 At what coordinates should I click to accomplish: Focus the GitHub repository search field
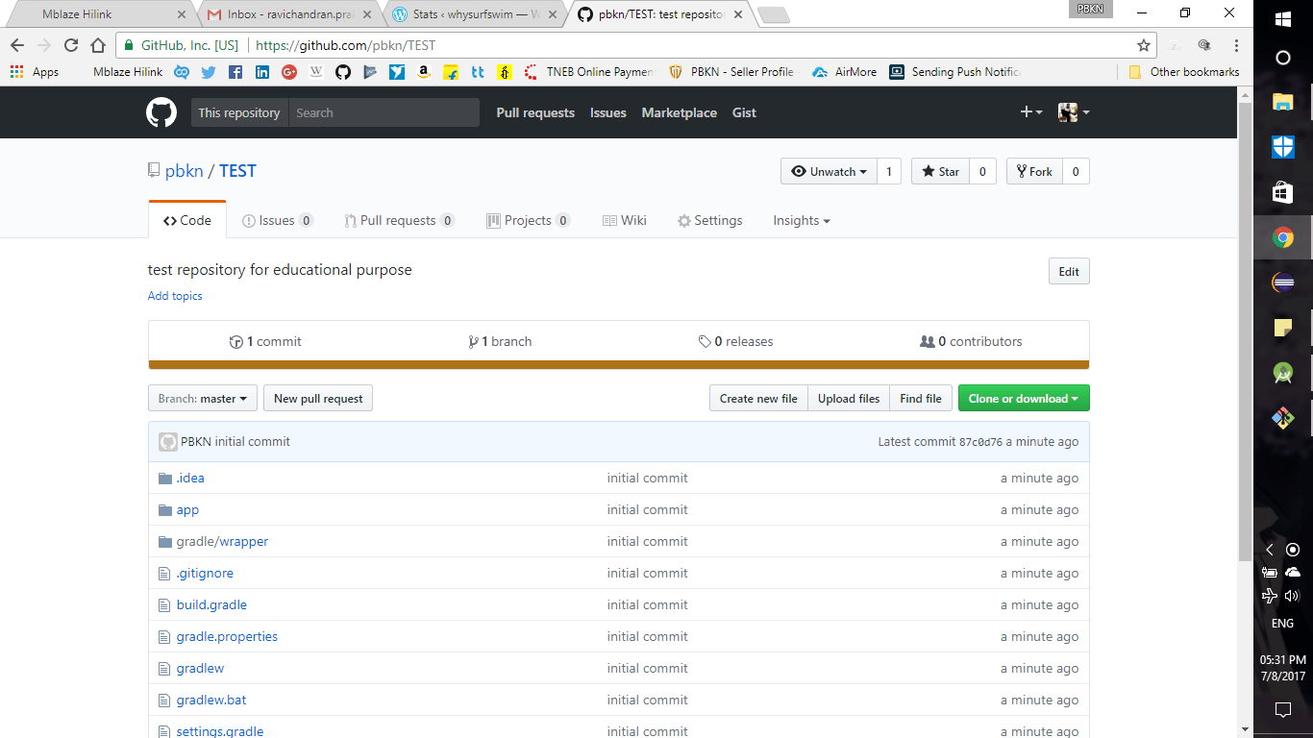[x=383, y=112]
